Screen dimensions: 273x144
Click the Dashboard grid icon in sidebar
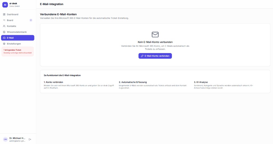[4, 14]
